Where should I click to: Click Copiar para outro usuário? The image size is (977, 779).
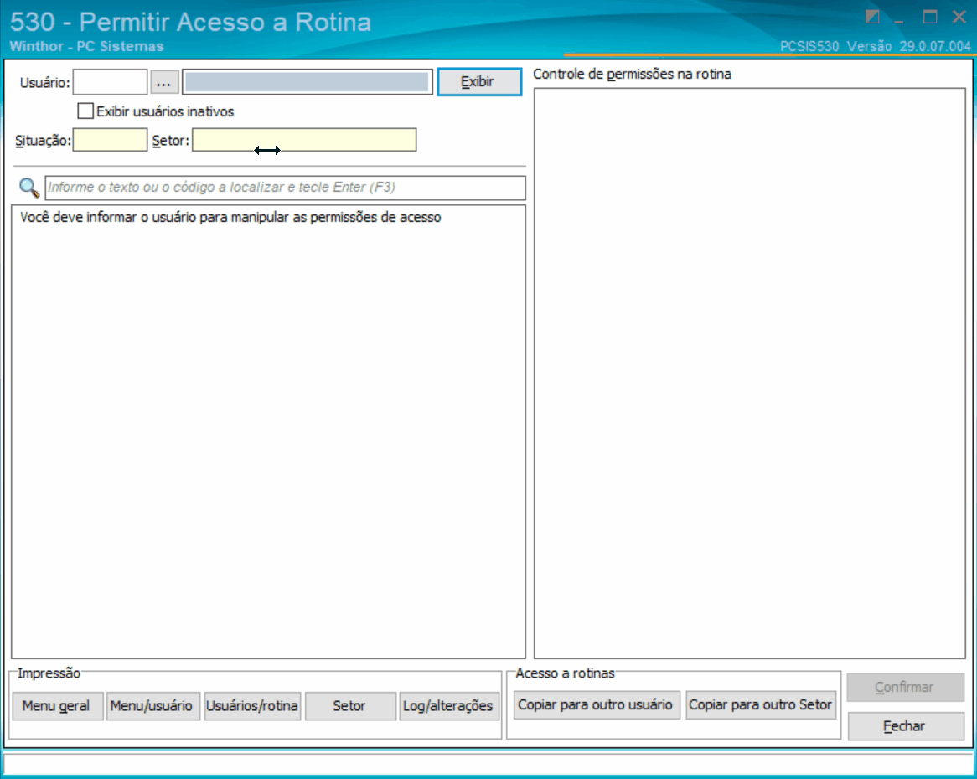(597, 705)
